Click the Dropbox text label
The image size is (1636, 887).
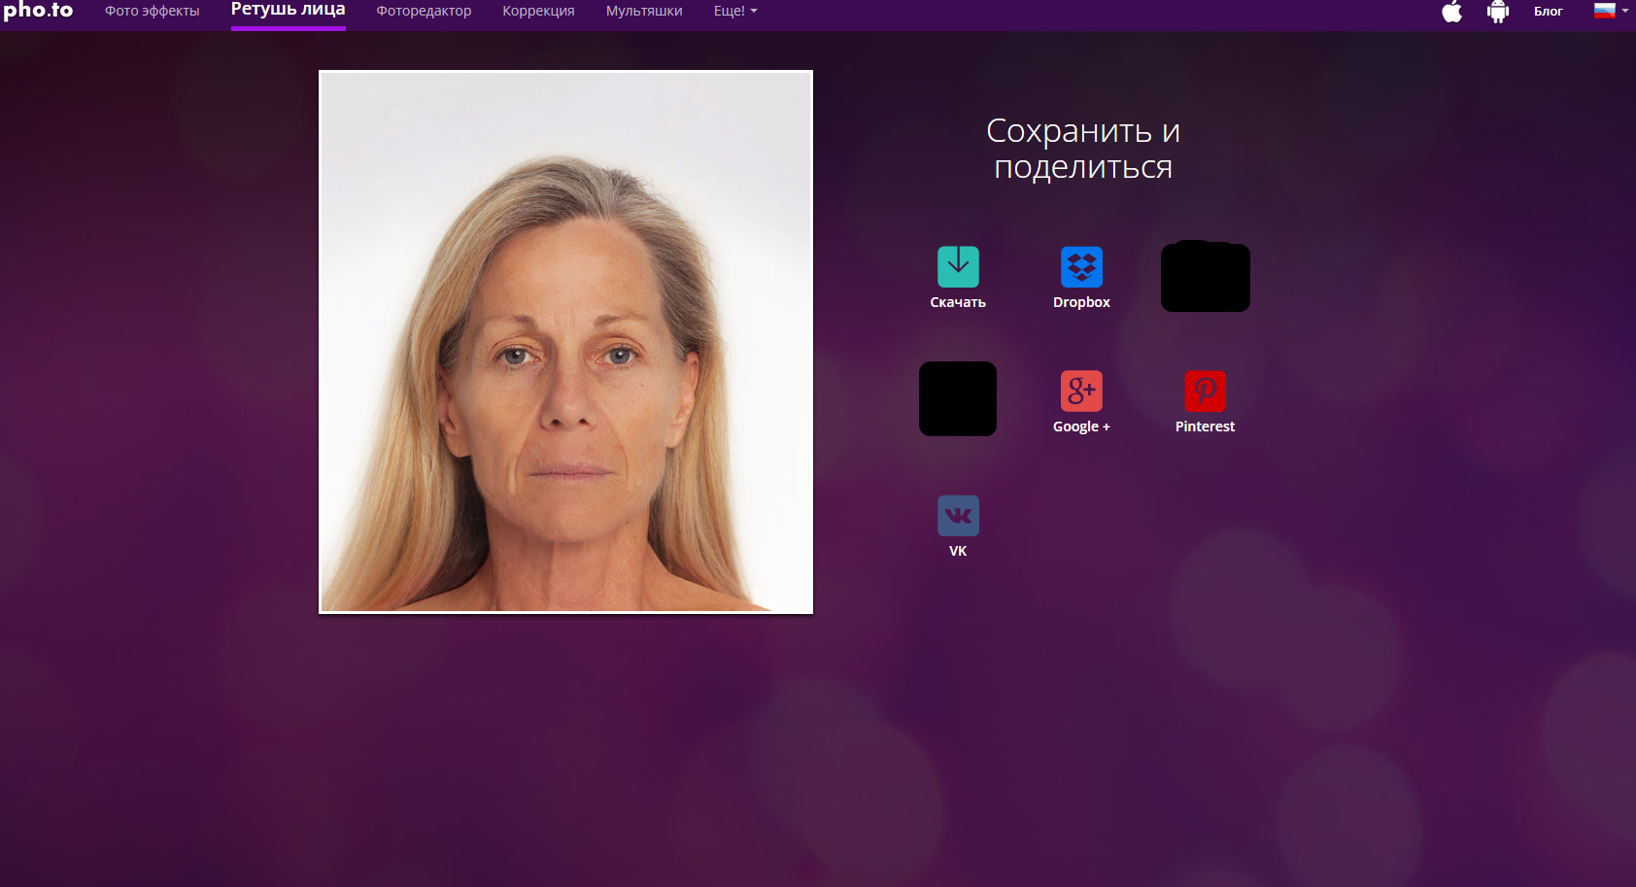1081,302
